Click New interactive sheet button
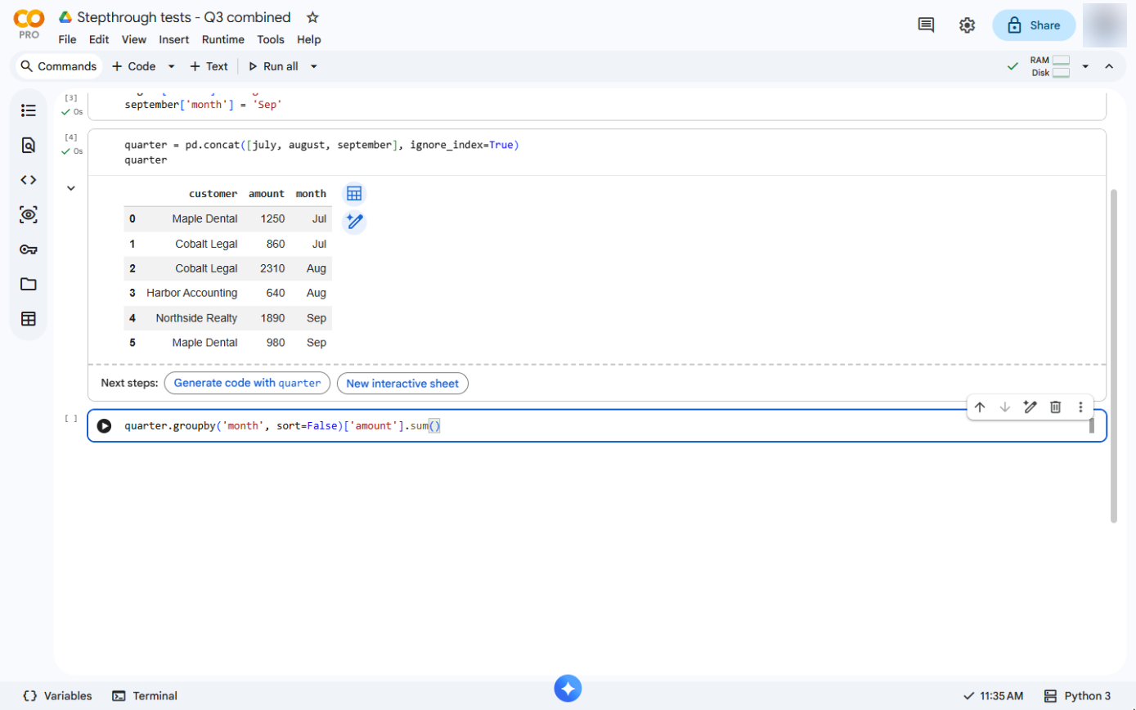Image resolution: width=1136 pixels, height=710 pixels. coord(402,383)
